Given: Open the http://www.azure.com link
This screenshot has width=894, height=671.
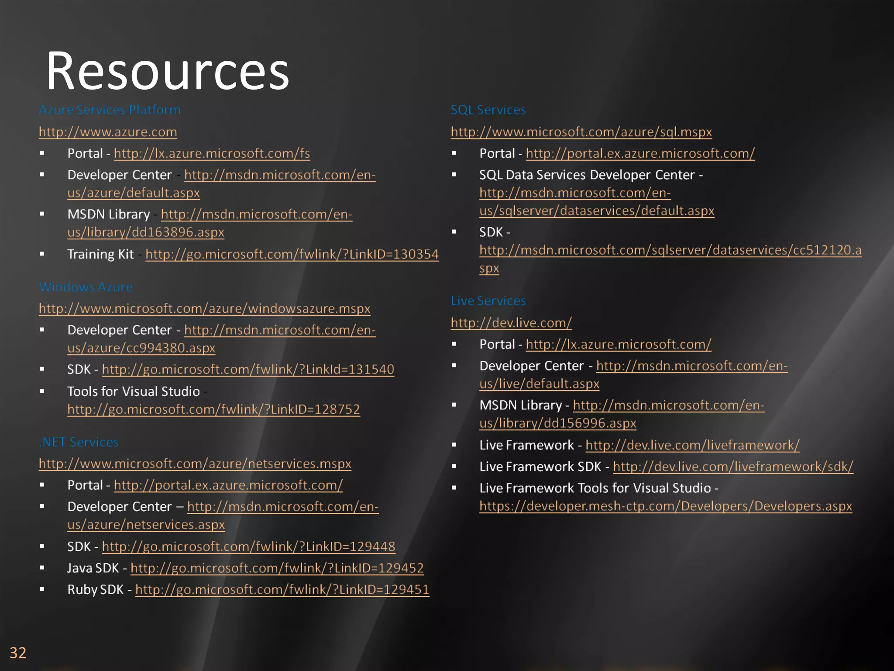Looking at the screenshot, I should [108, 132].
